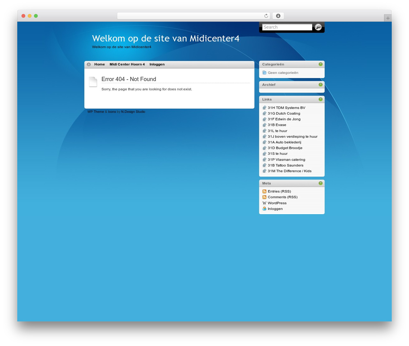409x346 pixels.
Task: Open the 31S te huur link
Action: coord(278,154)
